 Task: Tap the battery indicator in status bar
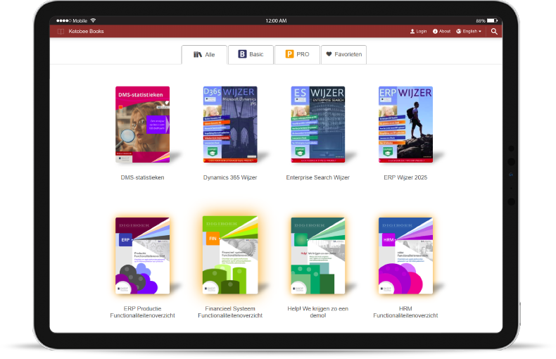coord(492,20)
